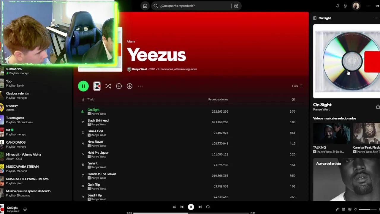The width and height of the screenshot is (380, 214).
Task: Open summer 26 playlist in sidebar
Action: pyautogui.click(x=36, y=71)
